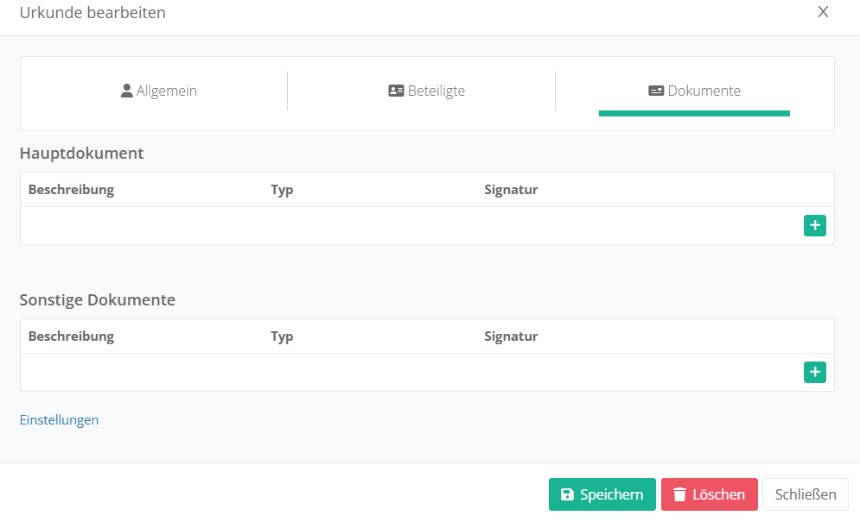The image size is (860, 522).
Task: Click the Dokumente tab's card icon
Action: click(x=656, y=91)
